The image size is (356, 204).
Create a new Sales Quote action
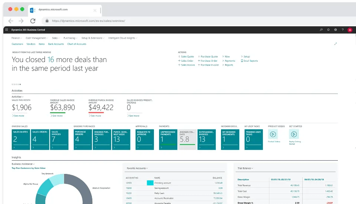point(187,57)
